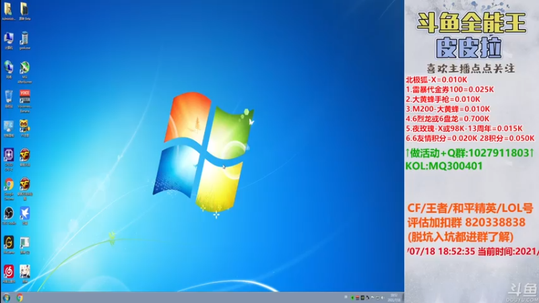
Task: Select the Computer desktop icon
Action: (x=8, y=41)
